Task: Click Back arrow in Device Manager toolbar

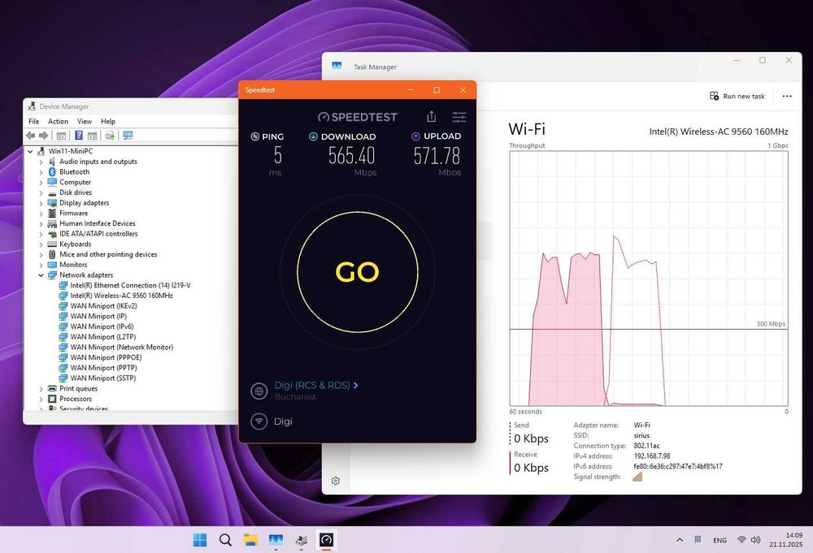Action: [31, 136]
